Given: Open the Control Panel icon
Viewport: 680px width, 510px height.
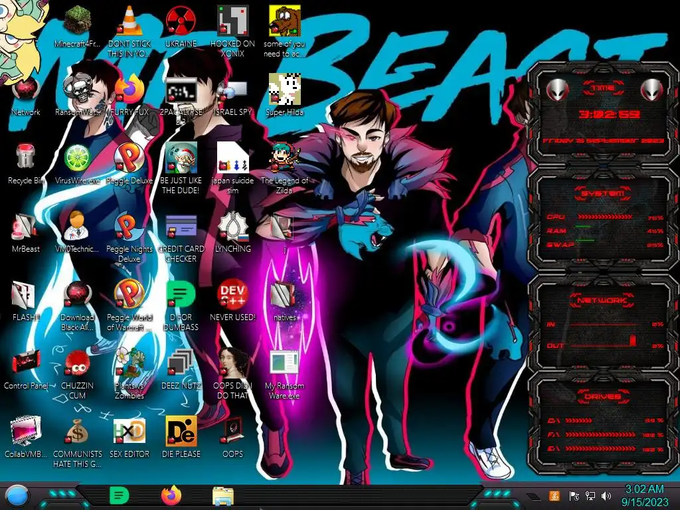Looking at the screenshot, I should (x=26, y=363).
